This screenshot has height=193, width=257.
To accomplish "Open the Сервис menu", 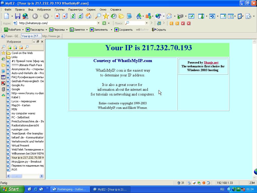I will coord(91,10).
